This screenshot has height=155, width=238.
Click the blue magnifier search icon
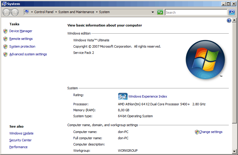pos(232,12)
